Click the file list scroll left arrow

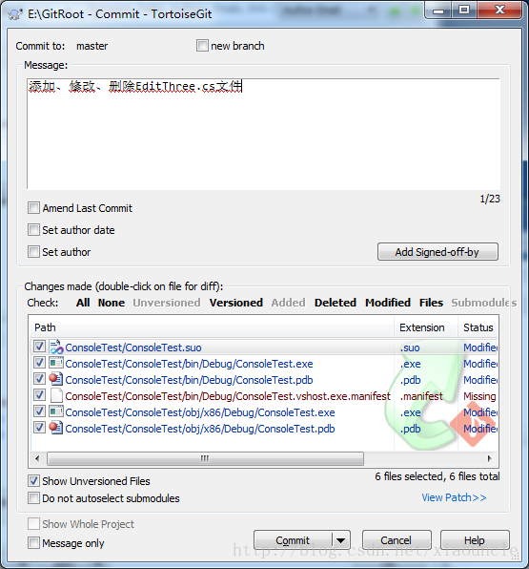37,458
